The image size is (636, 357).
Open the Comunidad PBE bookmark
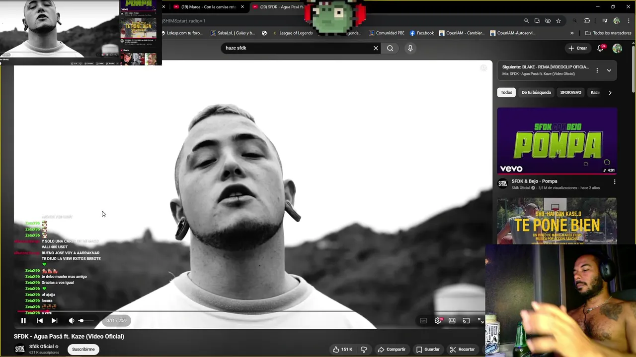pos(387,33)
